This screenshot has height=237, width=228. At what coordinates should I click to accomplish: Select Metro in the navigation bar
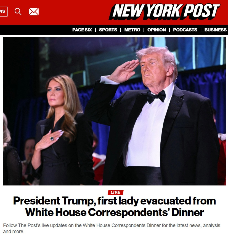(x=132, y=30)
